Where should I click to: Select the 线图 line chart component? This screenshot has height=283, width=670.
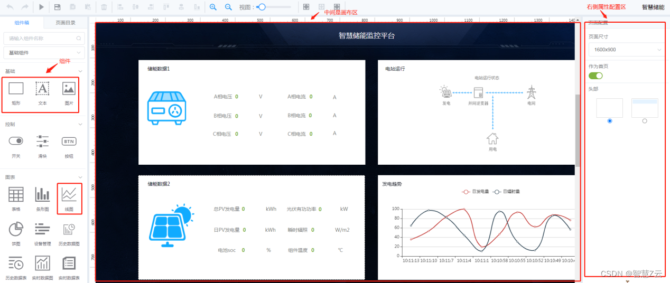pos(69,199)
